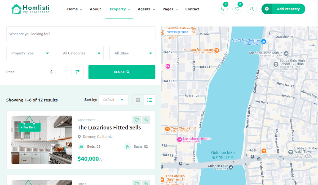Click the Badda Girls High School marker
Screen dimensions: 318x185
click(x=276, y=64)
